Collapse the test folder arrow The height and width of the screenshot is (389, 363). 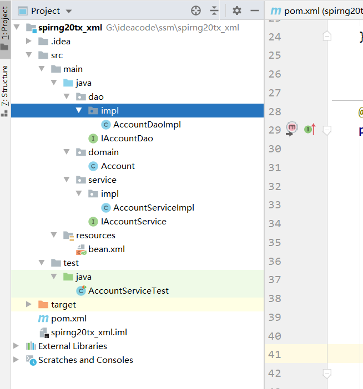[x=42, y=263]
